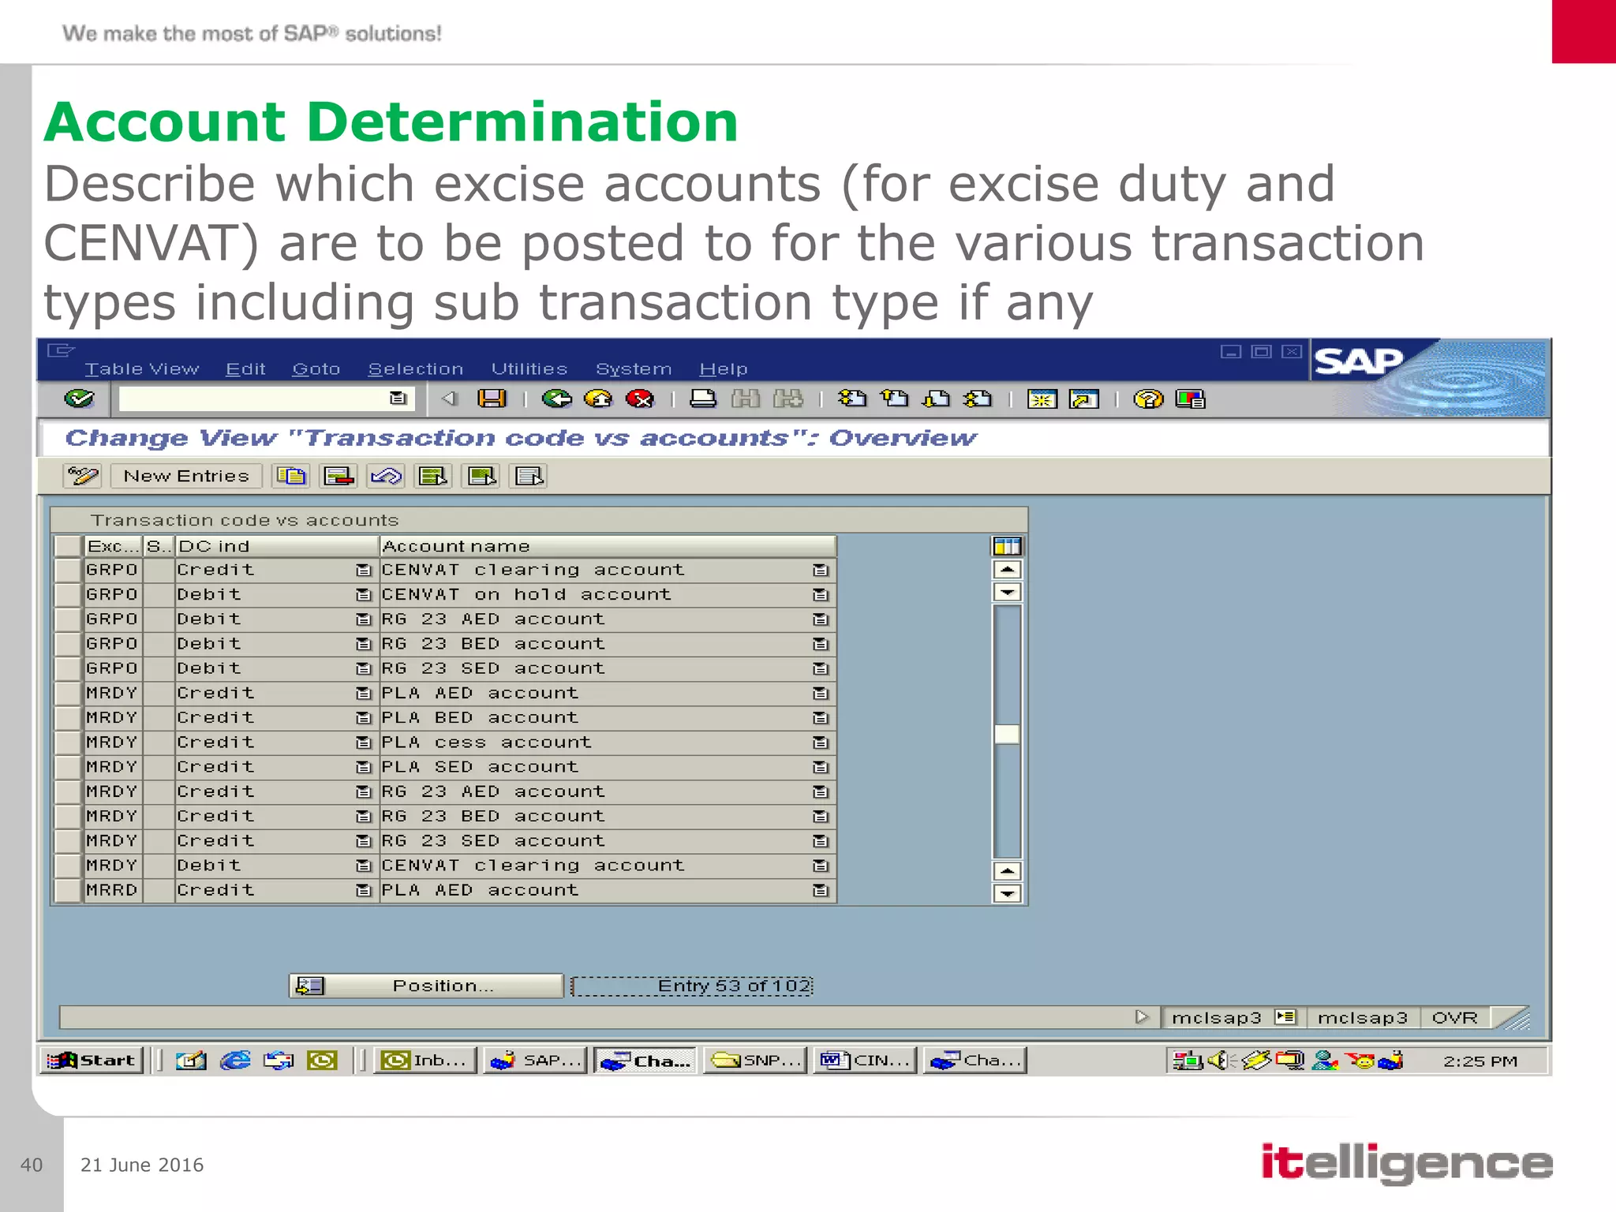The width and height of the screenshot is (1616, 1212).
Task: Click the Customize Local Layout icon
Action: [x=1190, y=399]
